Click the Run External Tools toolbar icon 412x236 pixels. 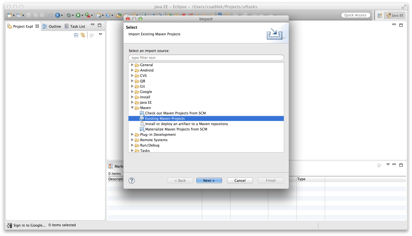coord(88,15)
